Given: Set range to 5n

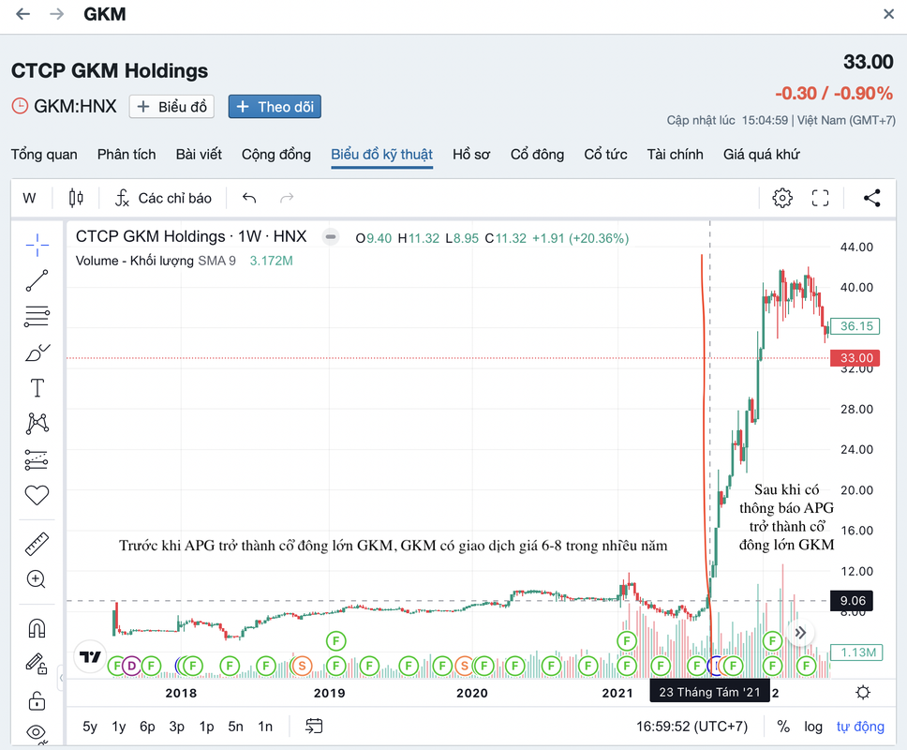Looking at the screenshot, I should point(235,727).
